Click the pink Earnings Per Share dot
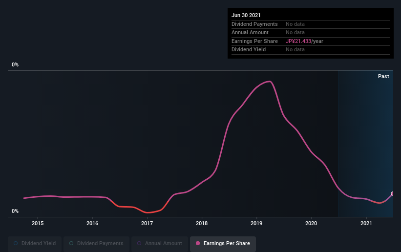 click(x=198, y=243)
